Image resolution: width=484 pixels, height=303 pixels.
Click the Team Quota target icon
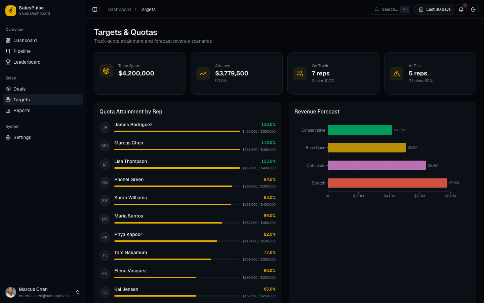click(x=106, y=71)
